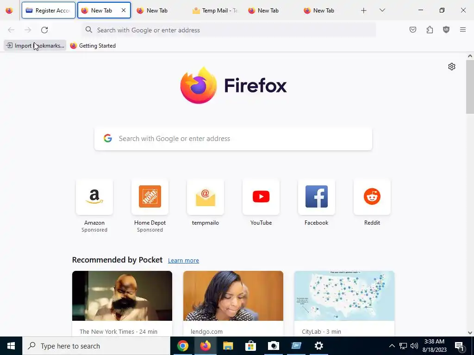Go back with the back arrow
This screenshot has height=355, width=474.
(11, 30)
